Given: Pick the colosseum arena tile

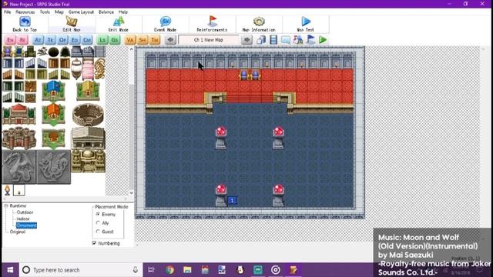Looking at the screenshot, I should pyautogui.click(x=88, y=115).
